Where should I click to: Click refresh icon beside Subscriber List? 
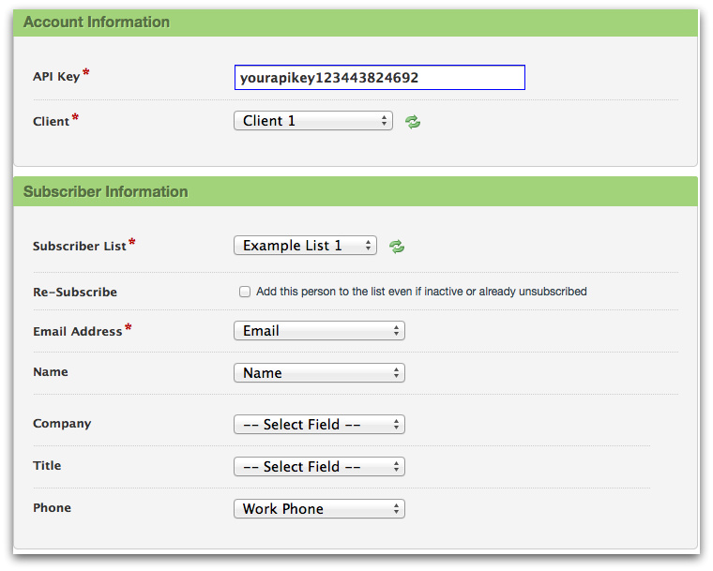397,247
